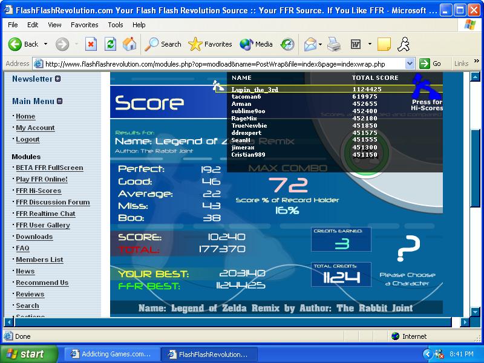Viewport: 484px width, 363px height.
Task: Open FFR Discussion Forum link
Action: point(53,202)
